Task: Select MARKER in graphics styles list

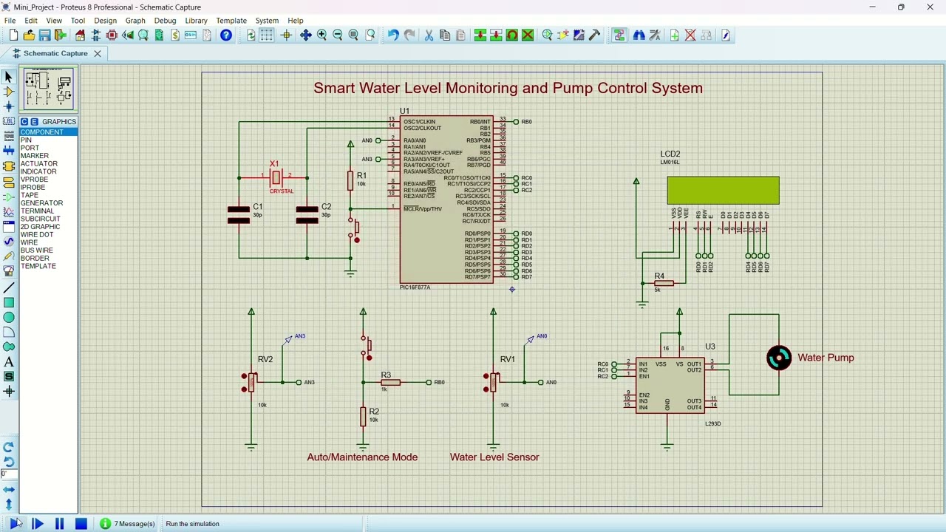Action: pyautogui.click(x=48, y=156)
